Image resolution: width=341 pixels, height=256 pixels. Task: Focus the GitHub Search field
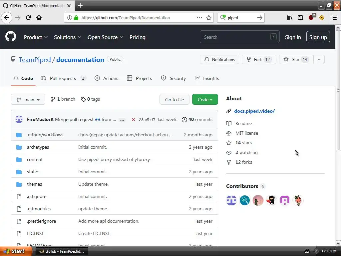coord(240,37)
